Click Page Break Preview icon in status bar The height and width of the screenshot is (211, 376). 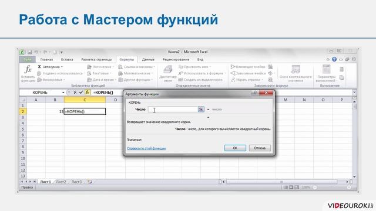click(296, 188)
